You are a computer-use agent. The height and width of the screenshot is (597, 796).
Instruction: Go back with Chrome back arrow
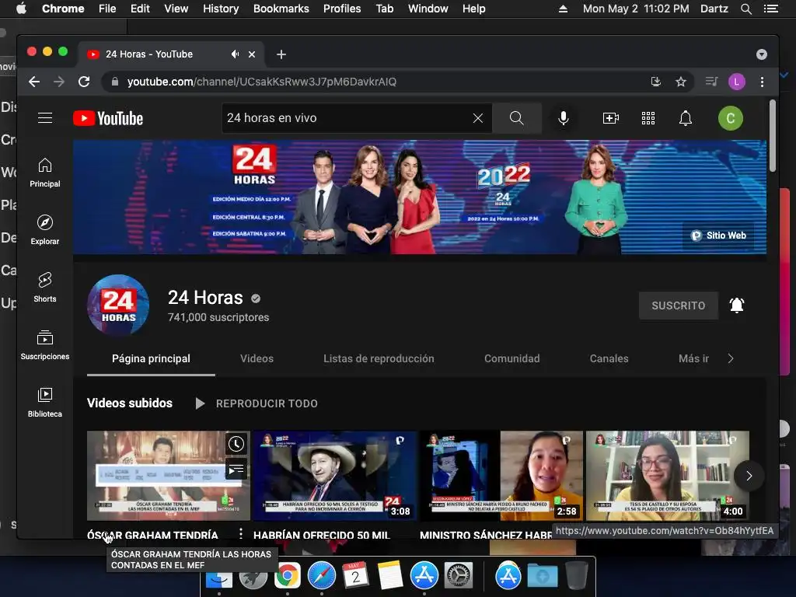click(34, 82)
